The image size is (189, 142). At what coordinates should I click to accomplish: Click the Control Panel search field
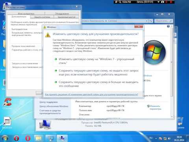click(163, 21)
